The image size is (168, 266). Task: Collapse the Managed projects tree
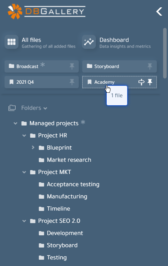15,123
